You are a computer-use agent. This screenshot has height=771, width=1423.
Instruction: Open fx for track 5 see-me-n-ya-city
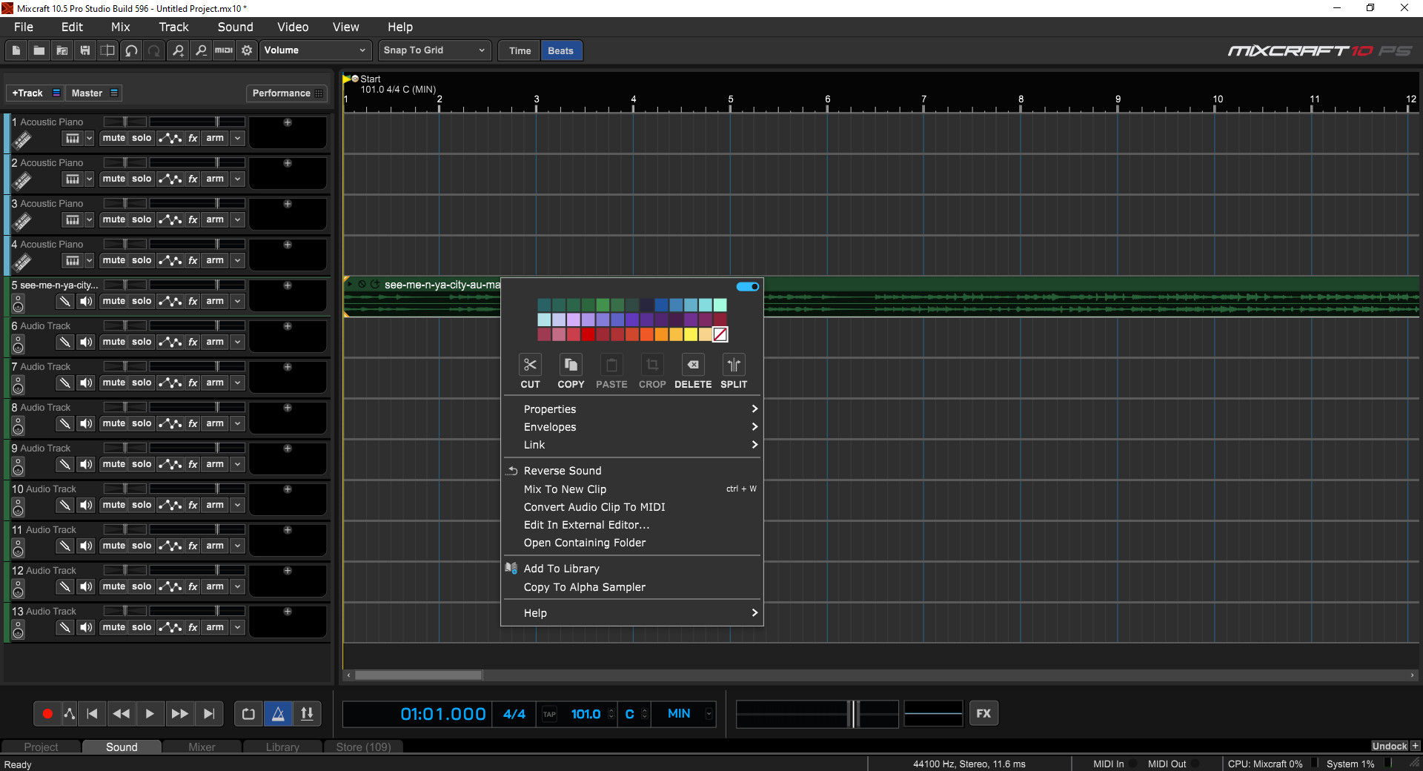point(193,301)
